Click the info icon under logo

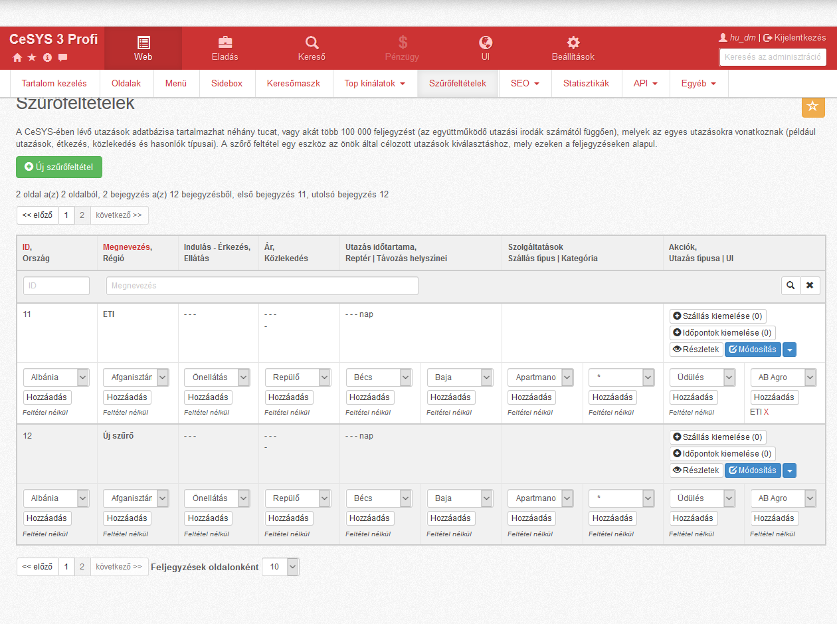[x=47, y=58]
